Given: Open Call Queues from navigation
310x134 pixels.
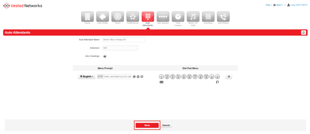Looking at the screenshot, I should click(x=163, y=17).
